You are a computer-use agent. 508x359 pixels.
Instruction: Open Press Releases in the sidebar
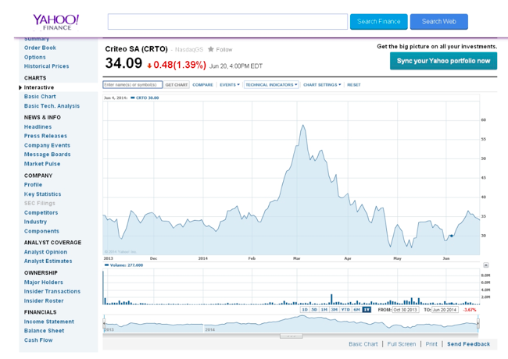(x=45, y=136)
